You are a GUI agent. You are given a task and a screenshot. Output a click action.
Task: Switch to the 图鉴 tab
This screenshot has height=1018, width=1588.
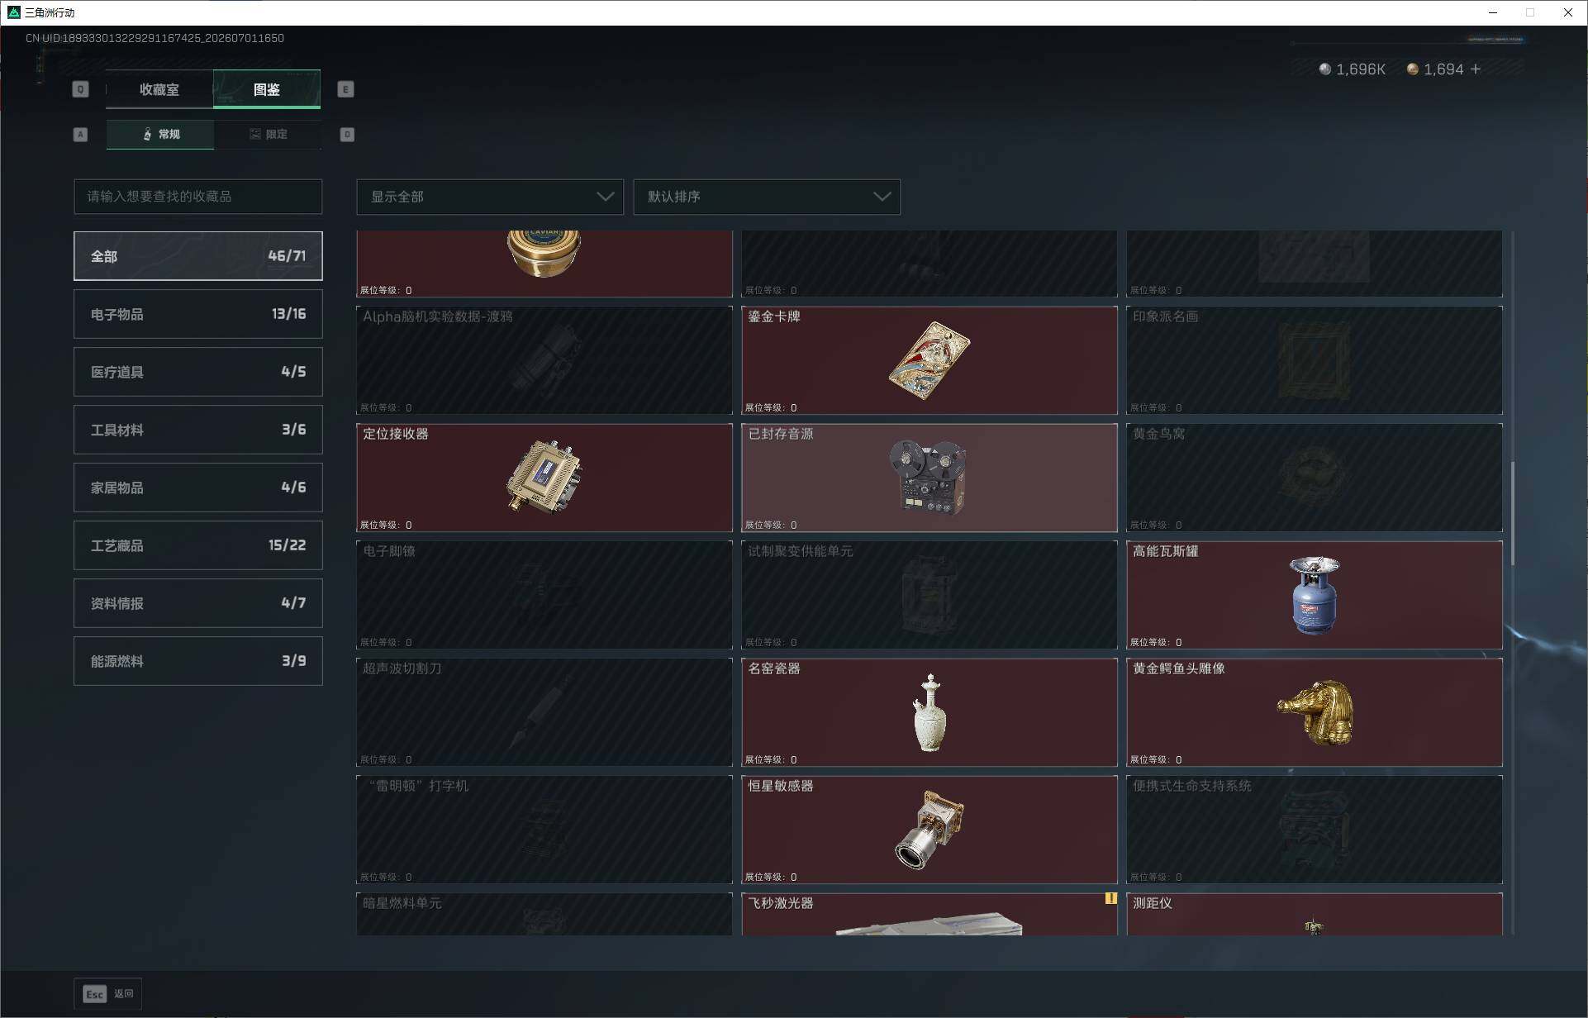pos(267,89)
